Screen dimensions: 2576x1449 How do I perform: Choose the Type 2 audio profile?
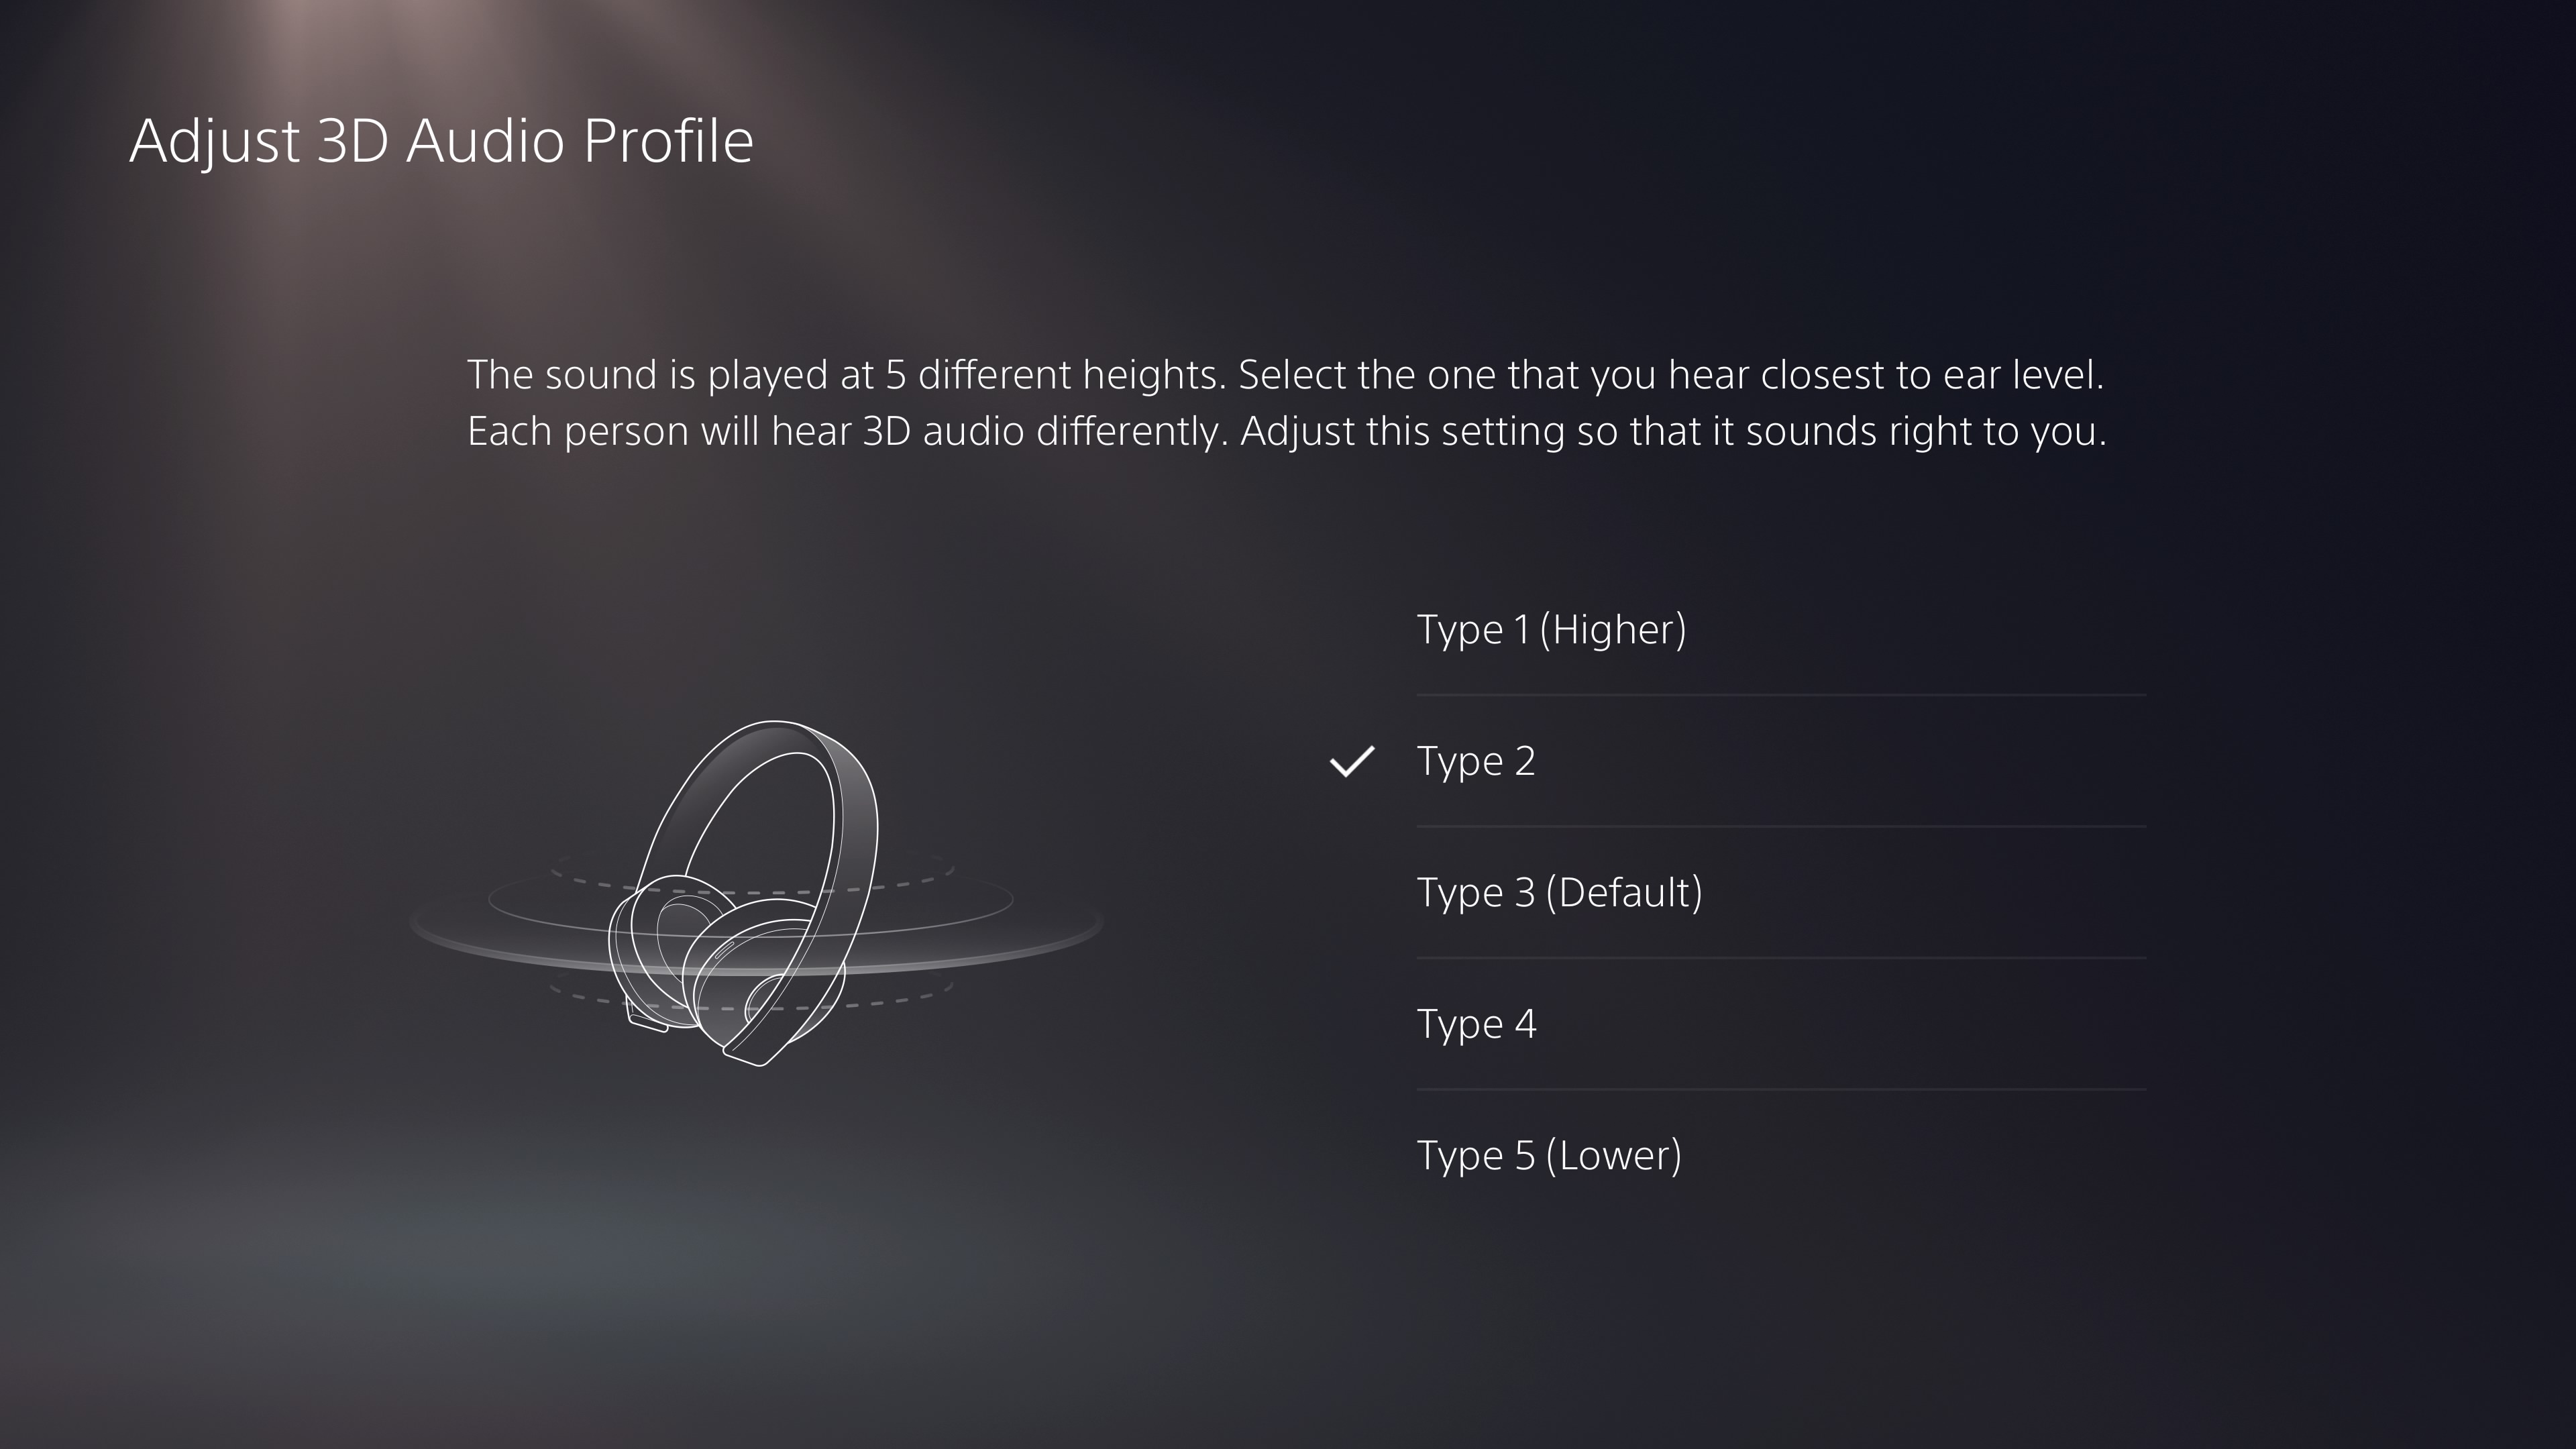1781,761
